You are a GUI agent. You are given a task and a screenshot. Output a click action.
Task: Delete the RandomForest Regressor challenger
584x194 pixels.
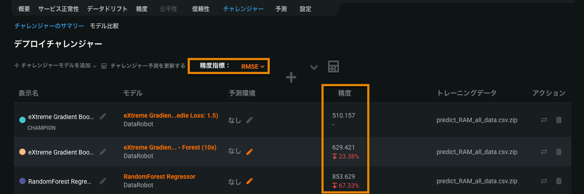coord(559,181)
